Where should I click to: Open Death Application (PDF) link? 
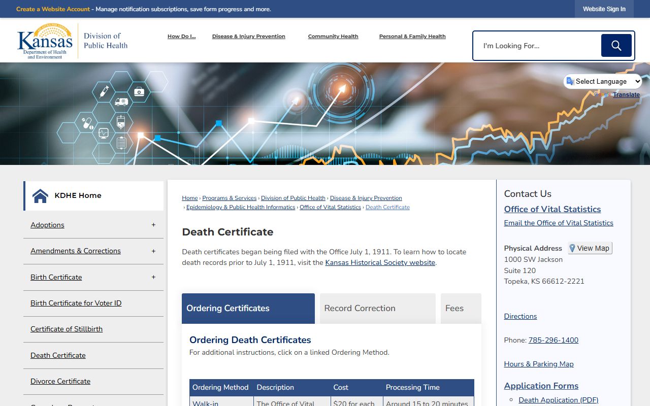pyautogui.click(x=559, y=400)
